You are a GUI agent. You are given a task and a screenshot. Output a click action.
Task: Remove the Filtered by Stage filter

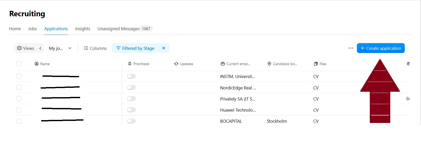click(x=164, y=48)
